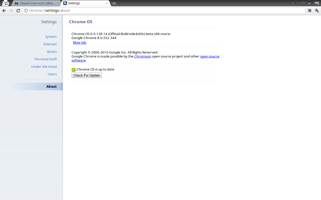This screenshot has height=200, width=321.
Task: Open Under the Hood settings
Action: (x=44, y=66)
